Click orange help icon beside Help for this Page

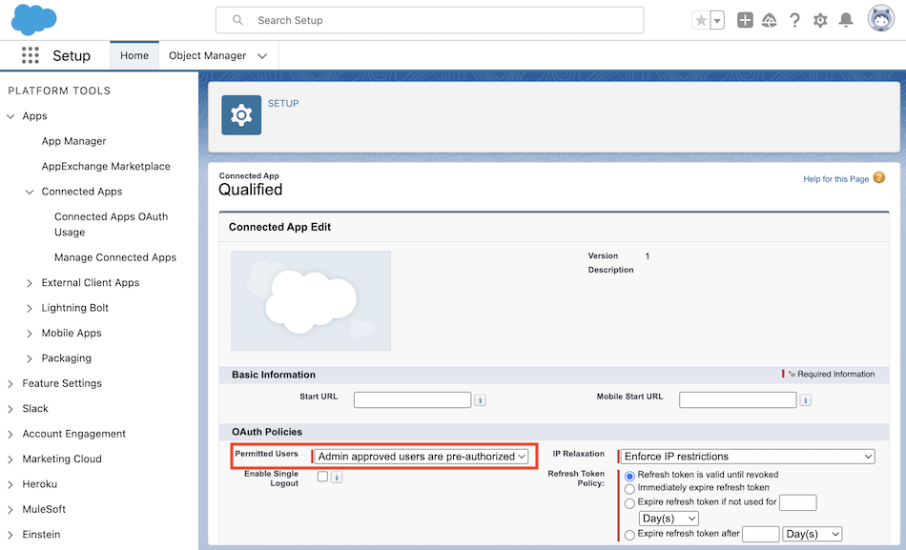[879, 178]
